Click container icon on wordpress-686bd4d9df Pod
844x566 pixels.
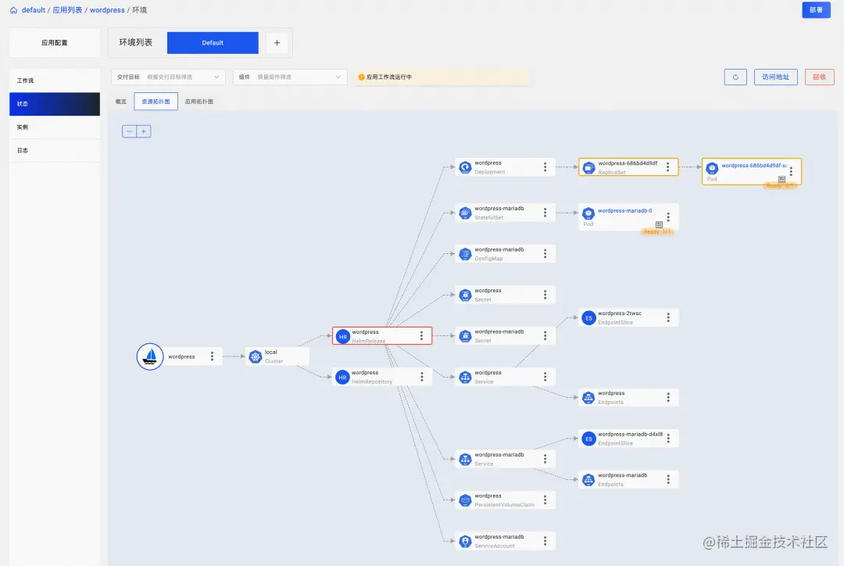click(781, 179)
